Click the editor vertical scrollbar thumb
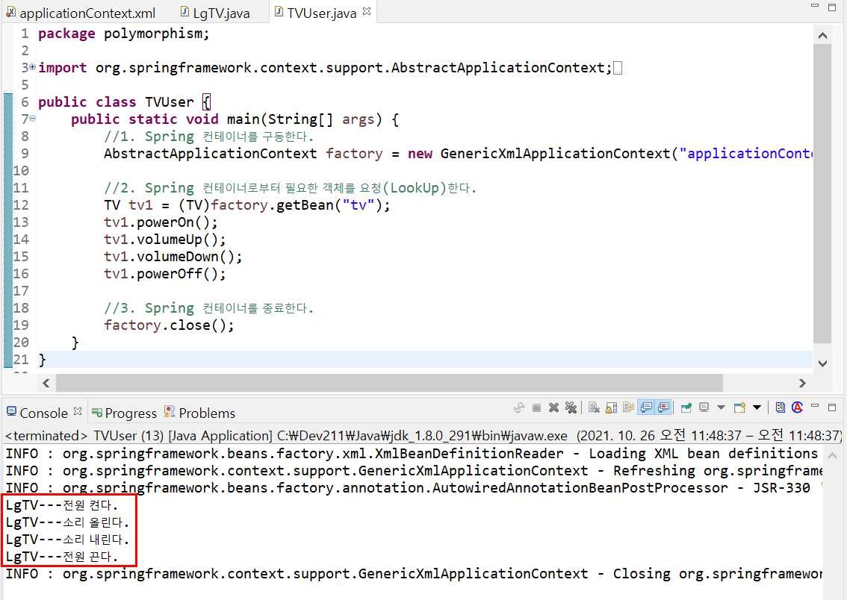The height and width of the screenshot is (600, 847). pos(822,194)
